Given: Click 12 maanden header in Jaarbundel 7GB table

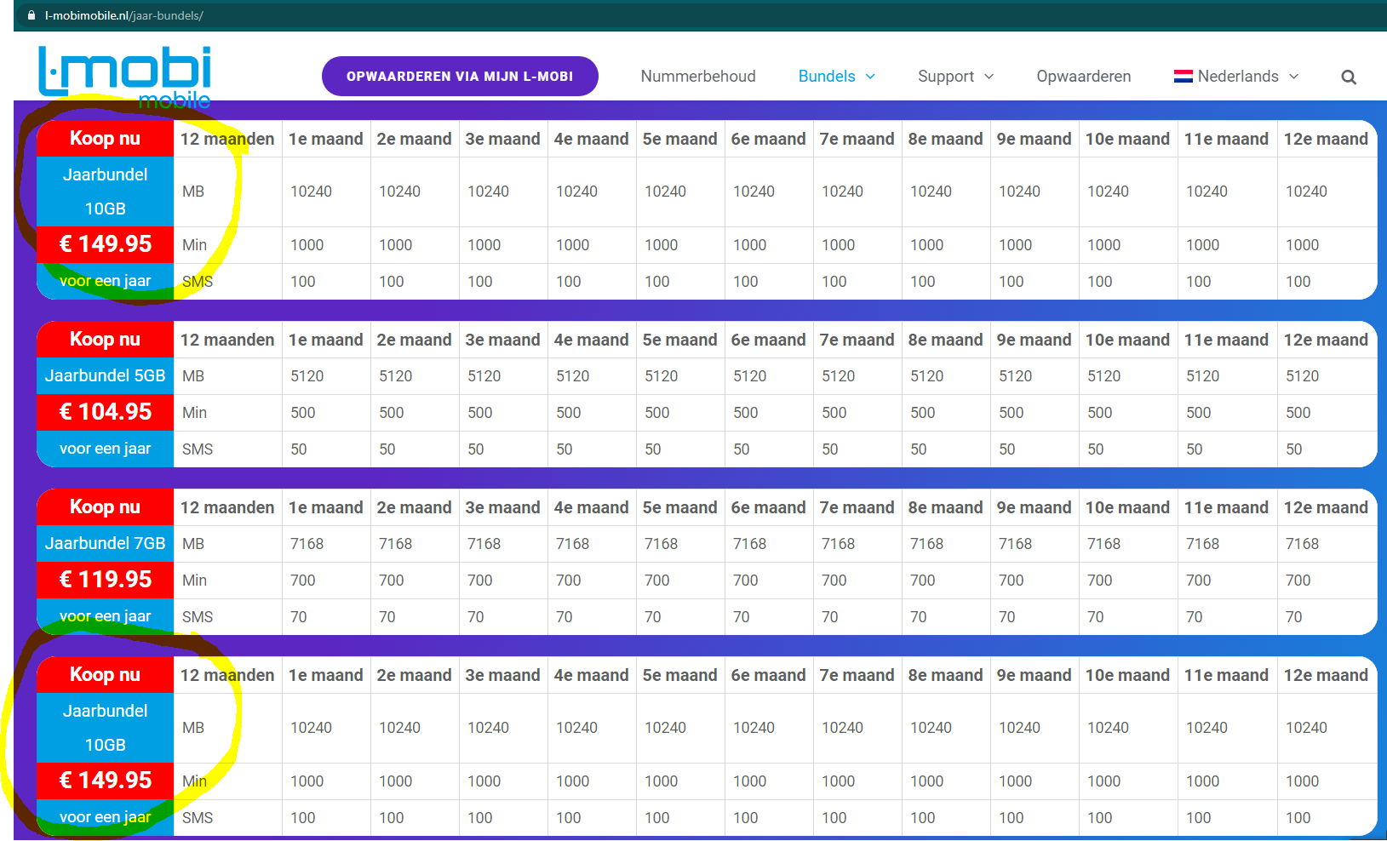Looking at the screenshot, I should click(x=227, y=507).
